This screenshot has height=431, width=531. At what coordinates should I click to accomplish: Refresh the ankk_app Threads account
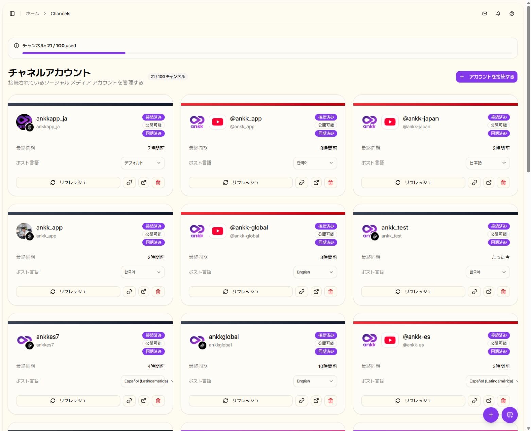coord(68,292)
